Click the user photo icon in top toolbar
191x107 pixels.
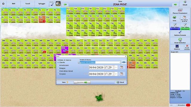(58, 4)
